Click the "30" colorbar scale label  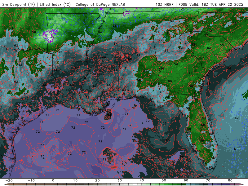point(120,180)
